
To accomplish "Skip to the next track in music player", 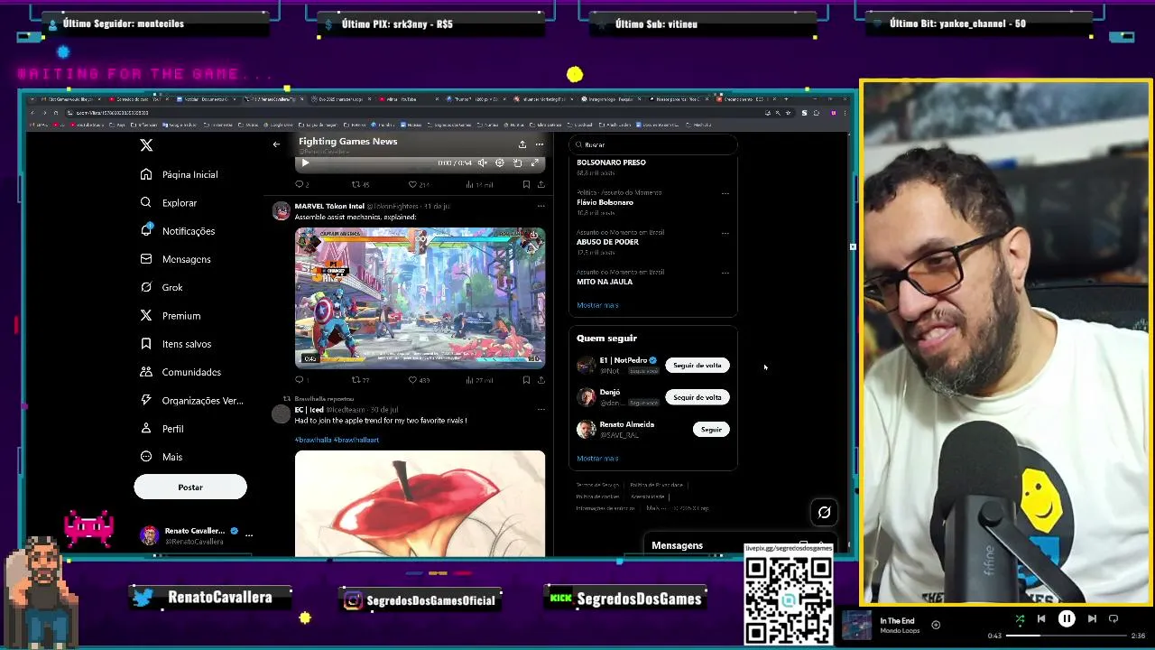I will (1092, 619).
